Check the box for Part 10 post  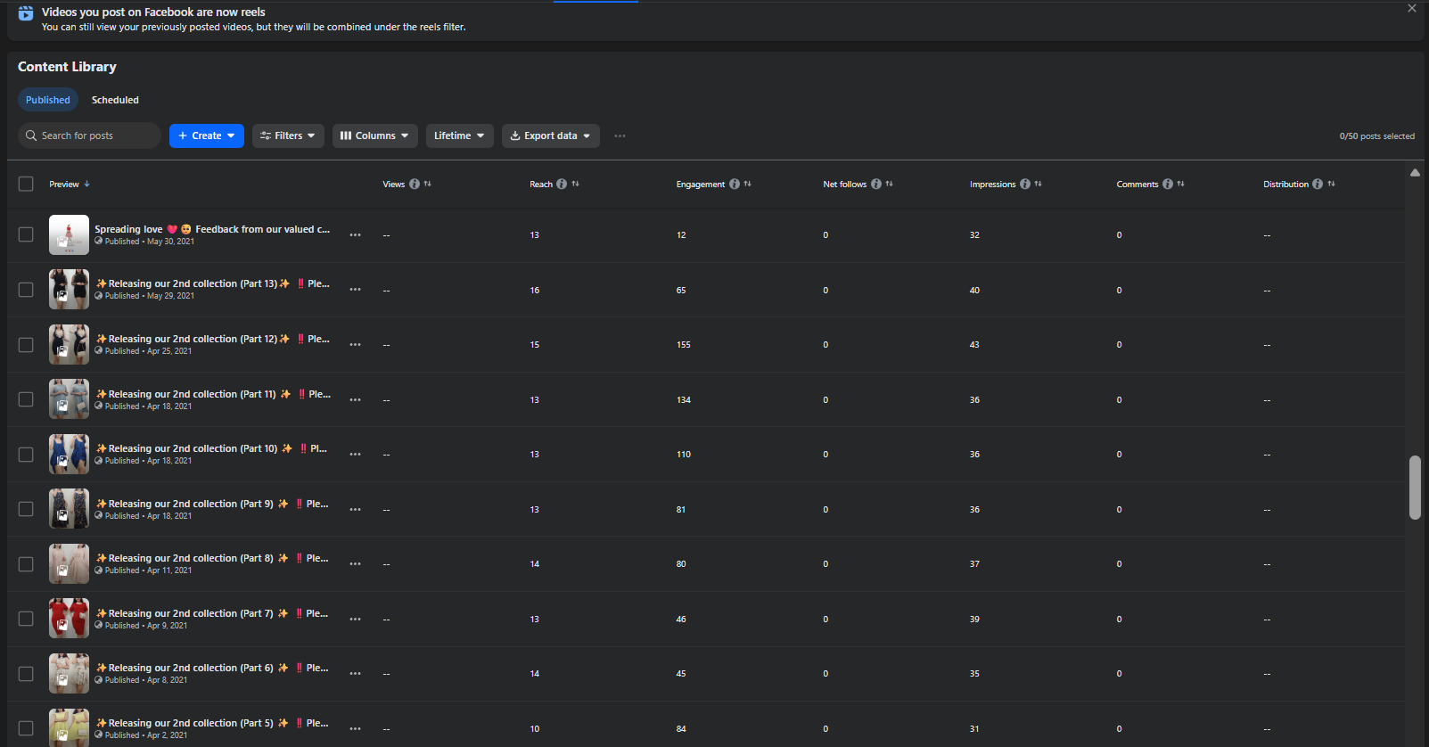pos(26,455)
